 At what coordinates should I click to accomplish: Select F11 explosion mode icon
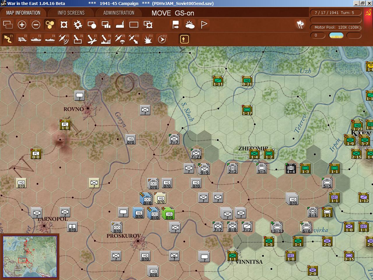[x=148, y=39]
